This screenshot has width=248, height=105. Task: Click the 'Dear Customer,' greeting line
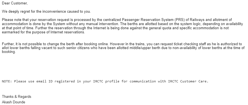point(15,3)
